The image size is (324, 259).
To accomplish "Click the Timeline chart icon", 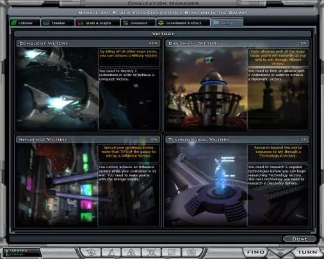I will tap(46, 23).
